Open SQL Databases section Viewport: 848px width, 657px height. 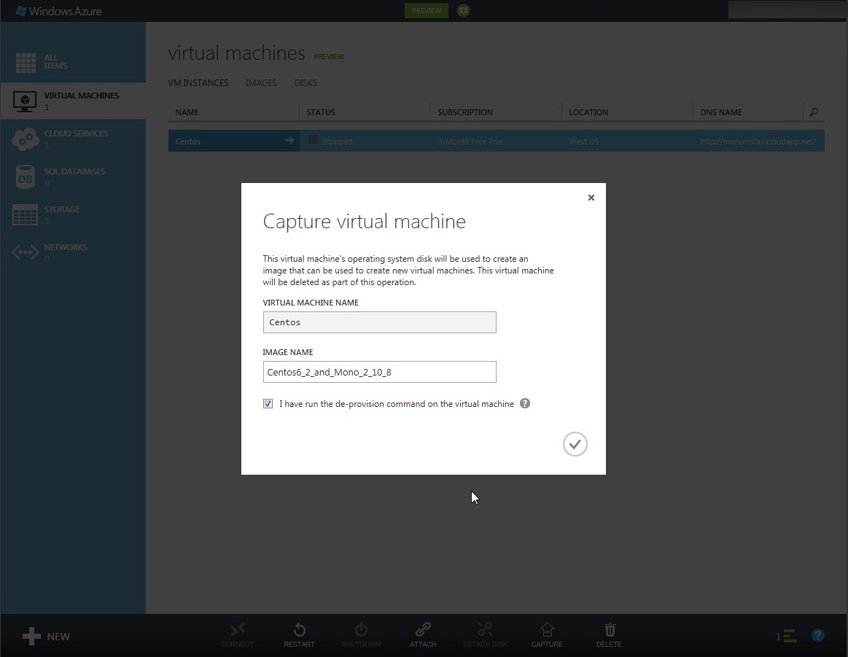point(74,176)
